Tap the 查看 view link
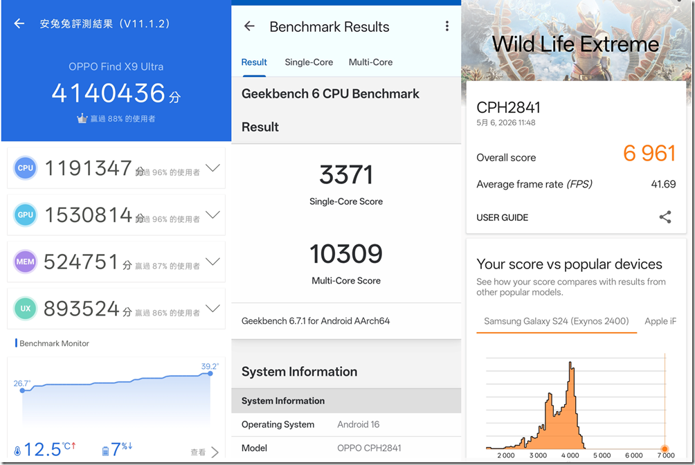 click(198, 452)
